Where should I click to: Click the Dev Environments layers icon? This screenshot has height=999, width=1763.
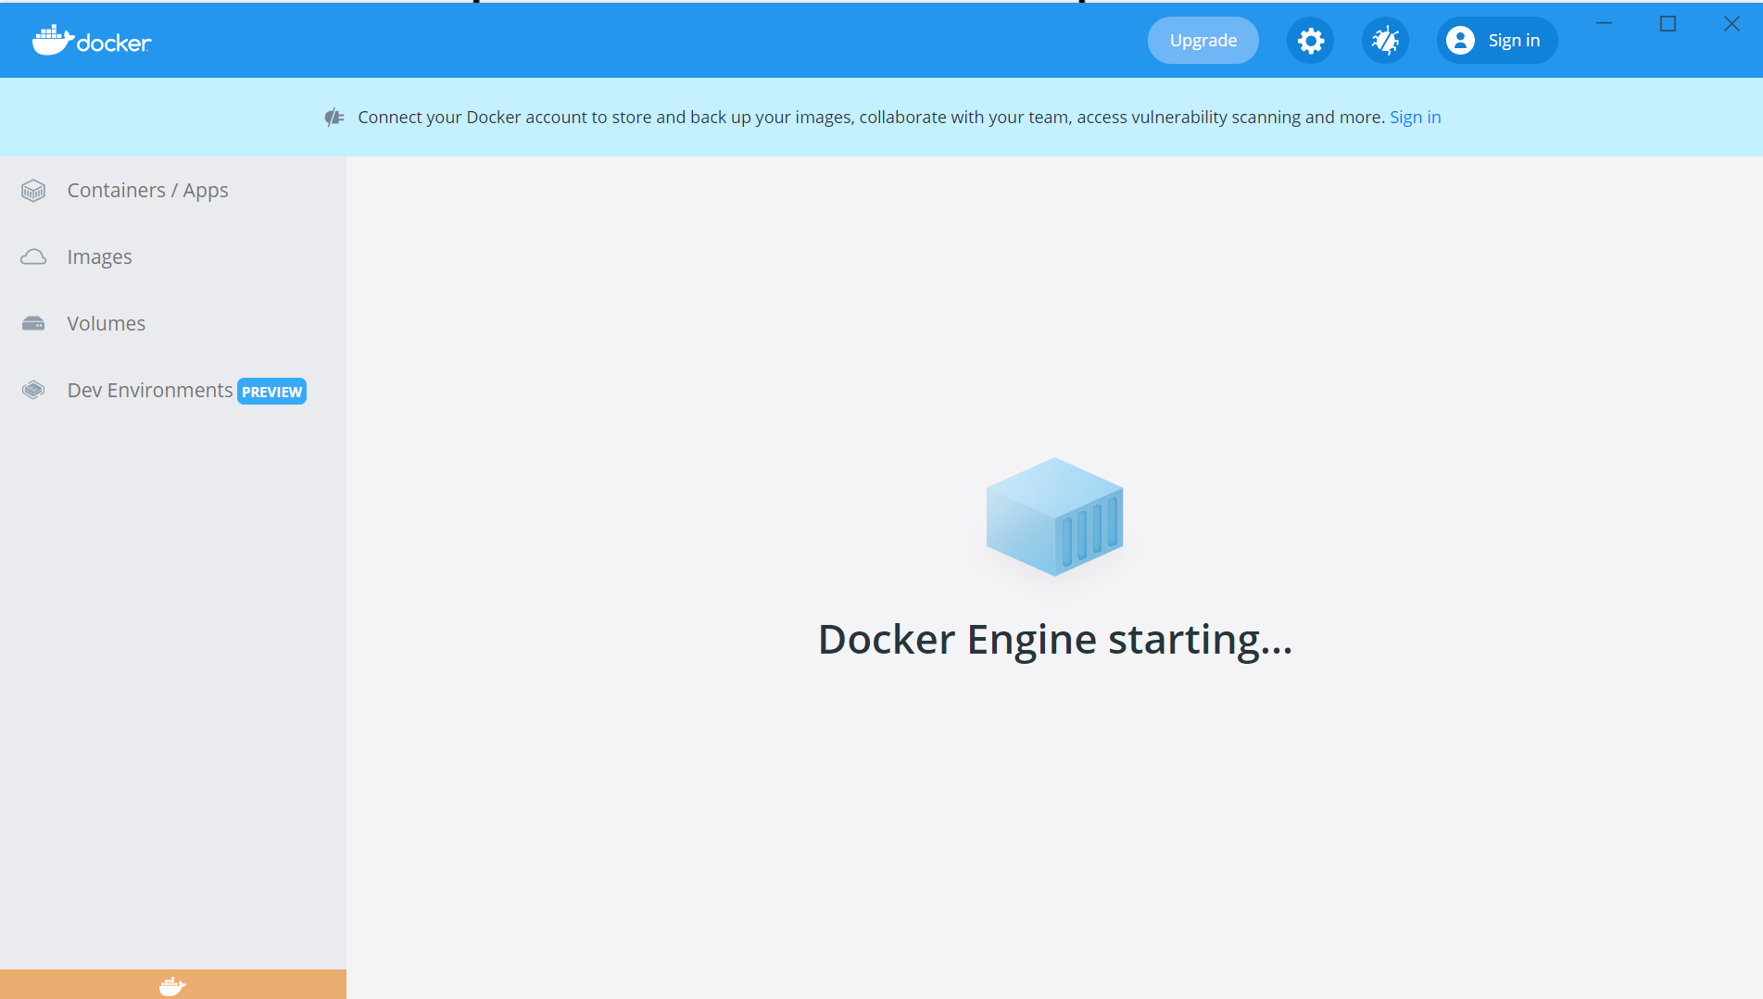pos(33,390)
